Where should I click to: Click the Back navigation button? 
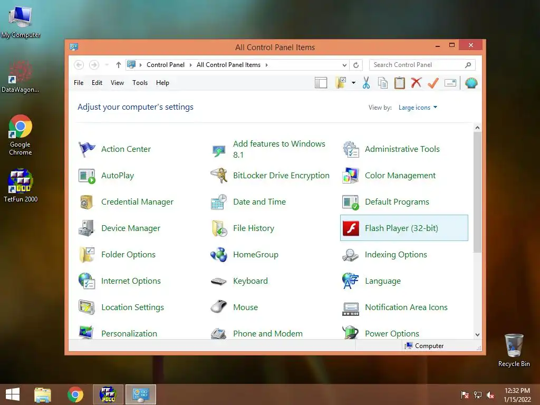(x=79, y=65)
